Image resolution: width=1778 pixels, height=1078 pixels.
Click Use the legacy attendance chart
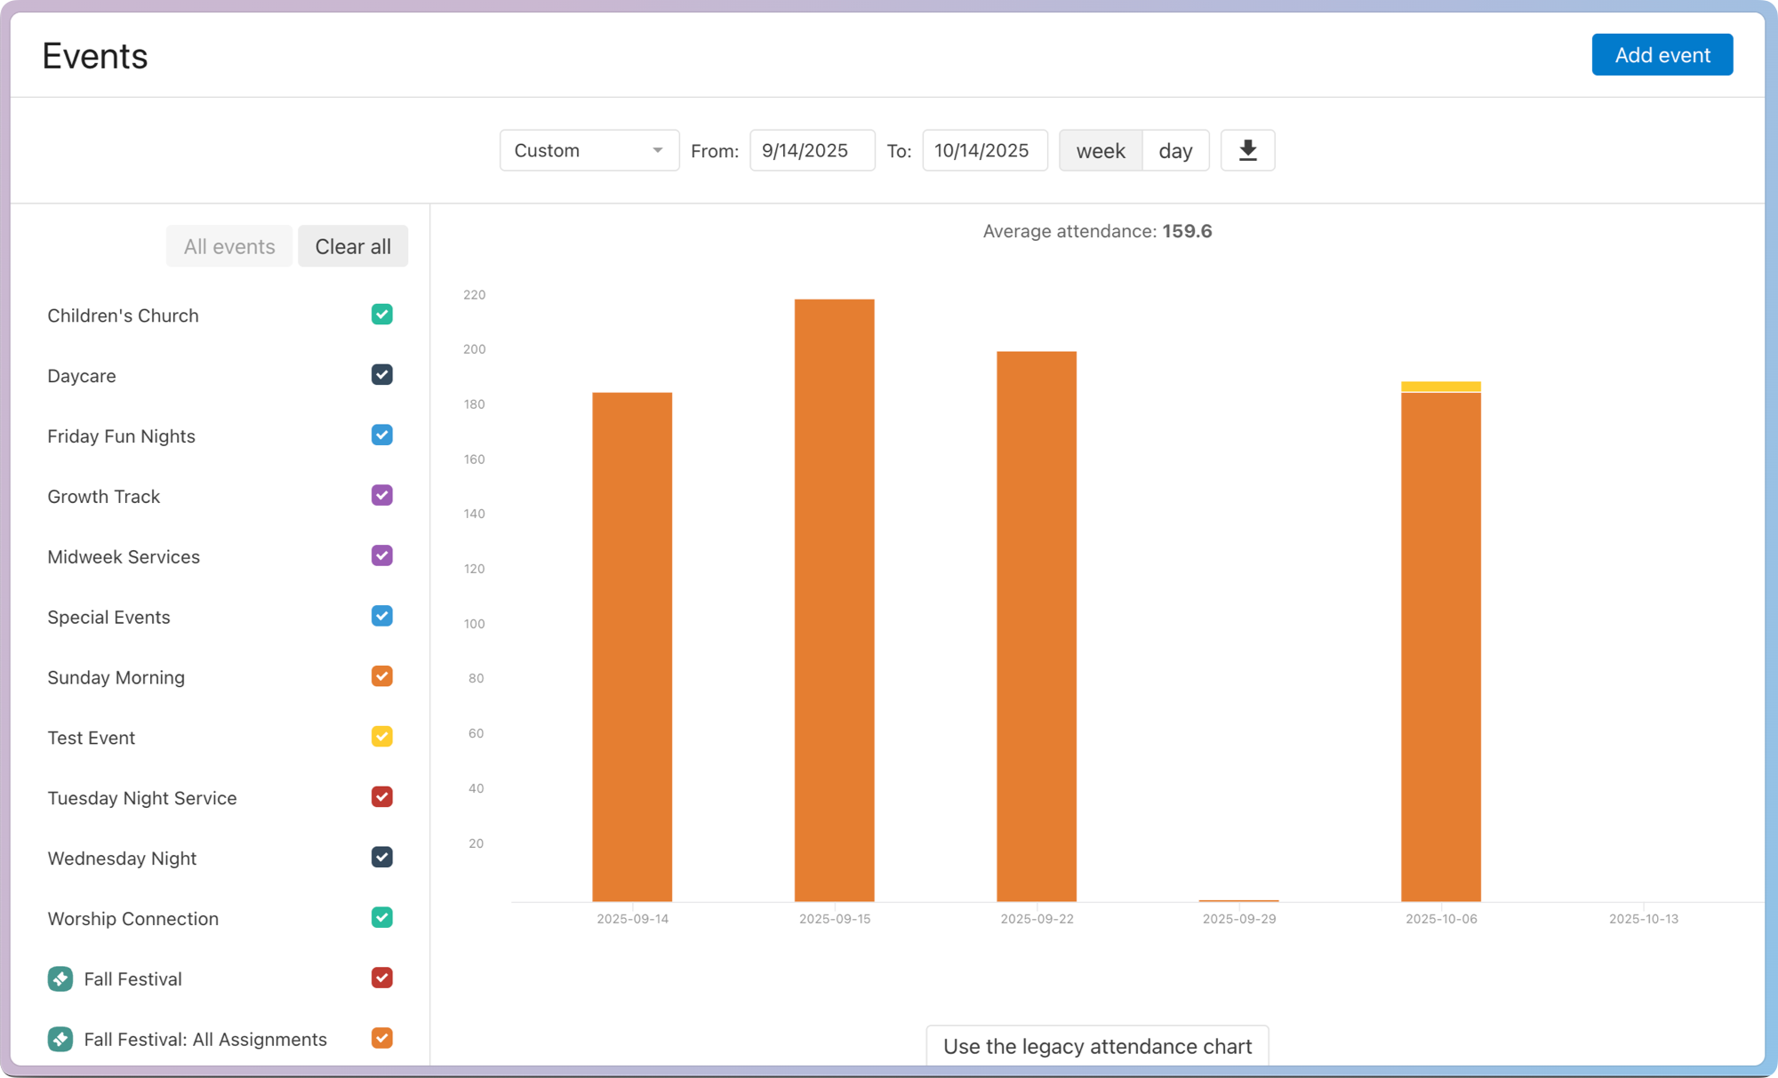point(1097,1046)
